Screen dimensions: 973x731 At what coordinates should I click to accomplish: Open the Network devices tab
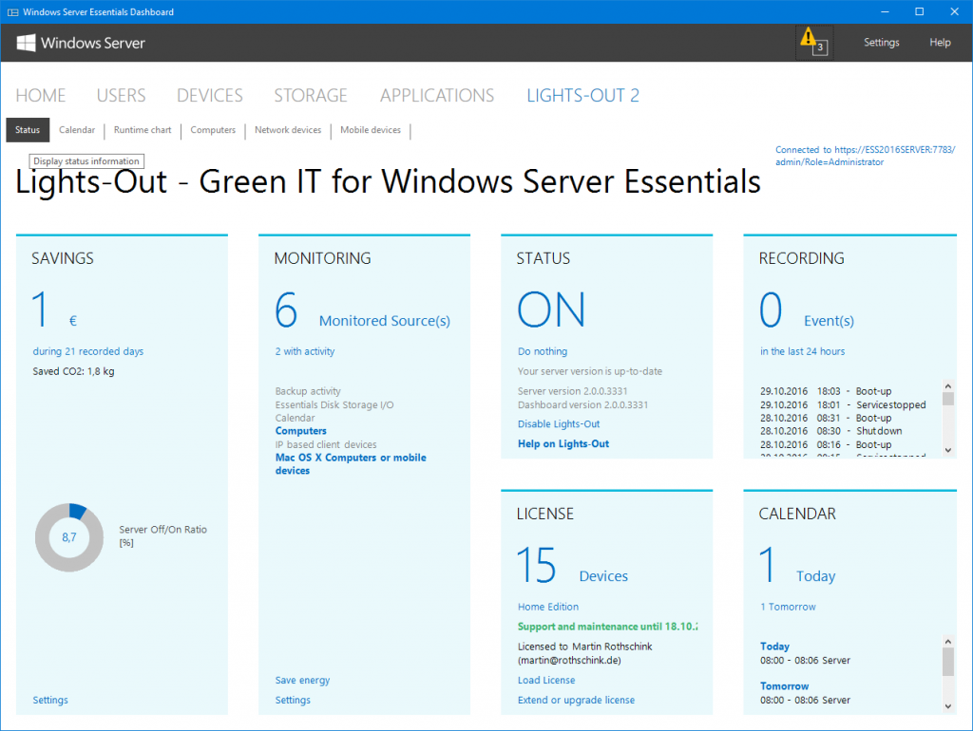[288, 129]
